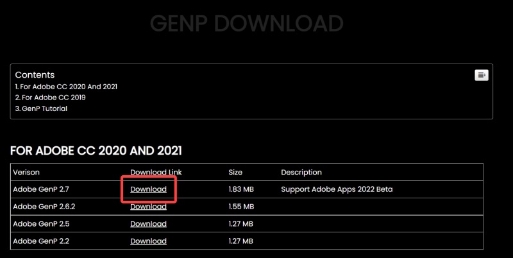Select the 'Adobe GenP 2.6.2' version cell
513x258 pixels.
coord(44,207)
